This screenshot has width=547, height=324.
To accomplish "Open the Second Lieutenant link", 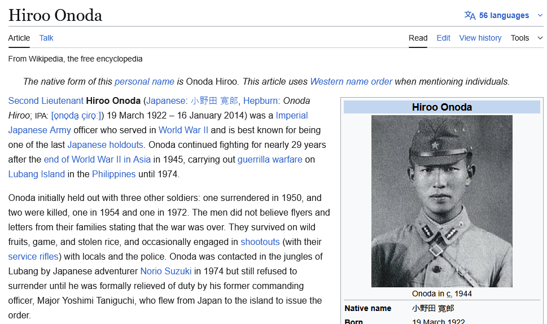I will pyautogui.click(x=46, y=101).
